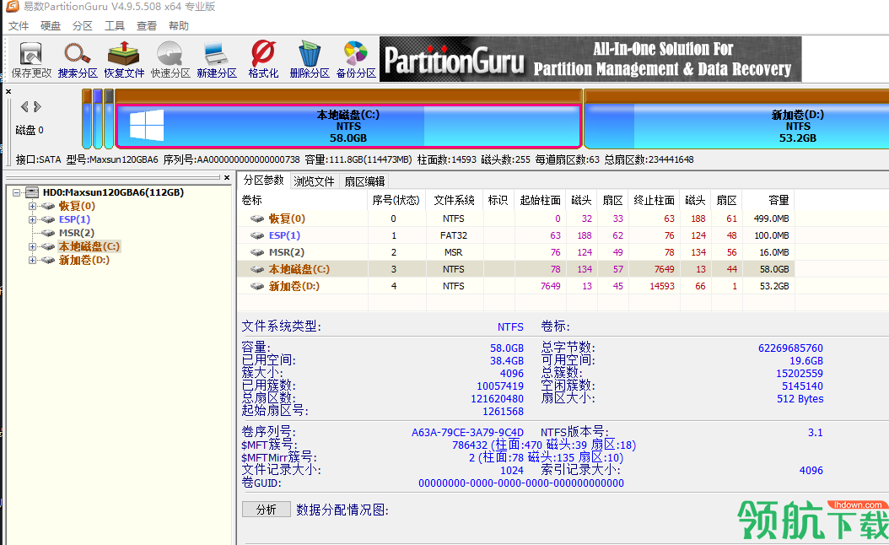Click the 分析 button

266,510
